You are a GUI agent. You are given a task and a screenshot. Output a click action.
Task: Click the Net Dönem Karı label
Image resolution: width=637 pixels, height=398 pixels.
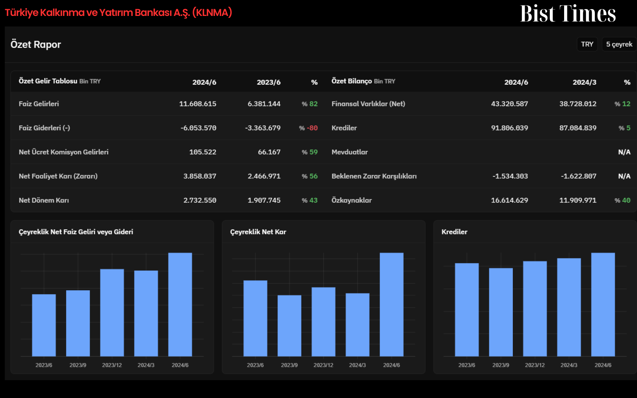(x=44, y=200)
